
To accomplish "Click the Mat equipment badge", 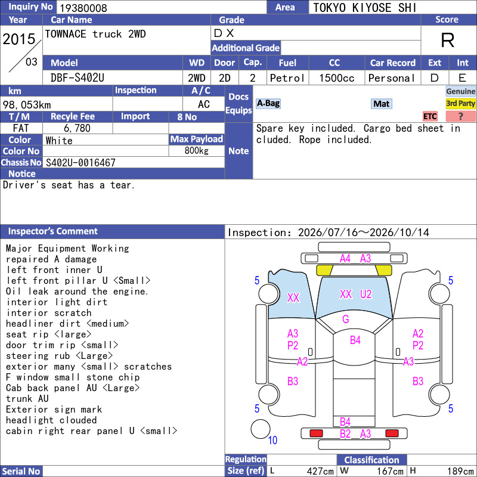I will 381,104.
